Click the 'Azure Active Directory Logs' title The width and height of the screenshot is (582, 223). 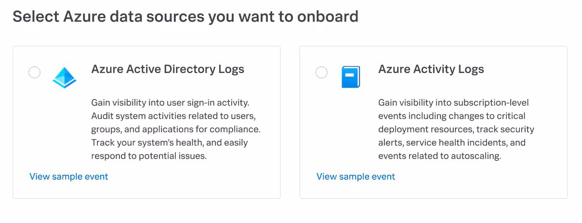tap(168, 69)
